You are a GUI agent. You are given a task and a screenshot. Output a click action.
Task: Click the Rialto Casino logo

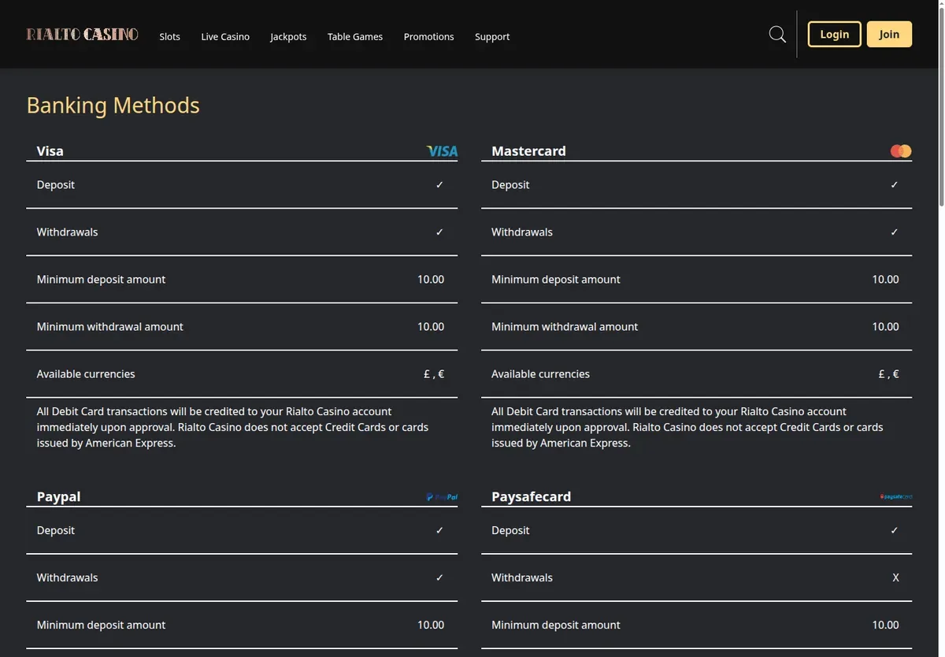tap(83, 35)
